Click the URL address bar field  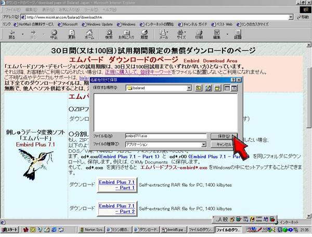tap(155, 17)
